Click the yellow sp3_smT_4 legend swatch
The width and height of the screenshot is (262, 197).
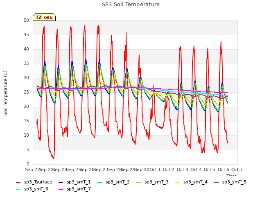pos(177,182)
